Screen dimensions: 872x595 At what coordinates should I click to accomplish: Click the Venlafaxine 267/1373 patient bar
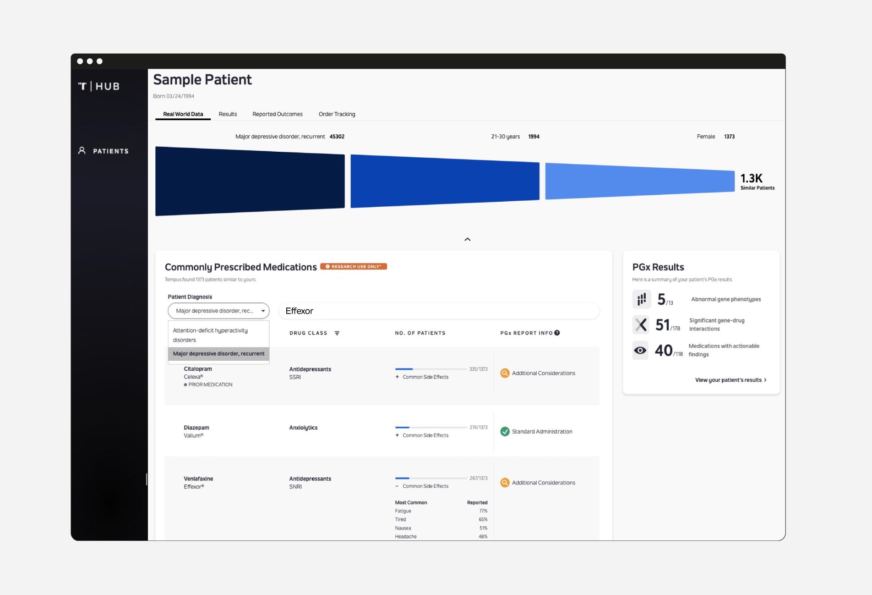pyautogui.click(x=431, y=478)
